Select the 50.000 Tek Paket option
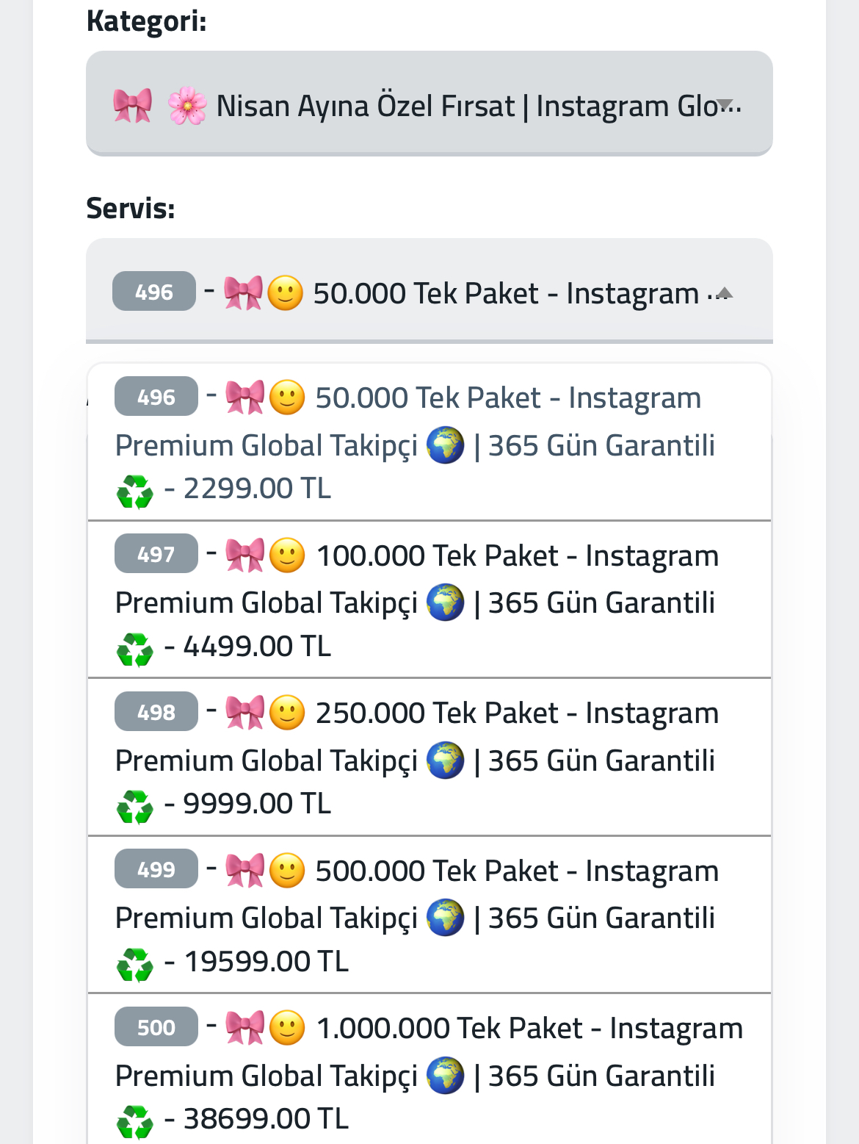The height and width of the screenshot is (1144, 859). click(x=429, y=442)
